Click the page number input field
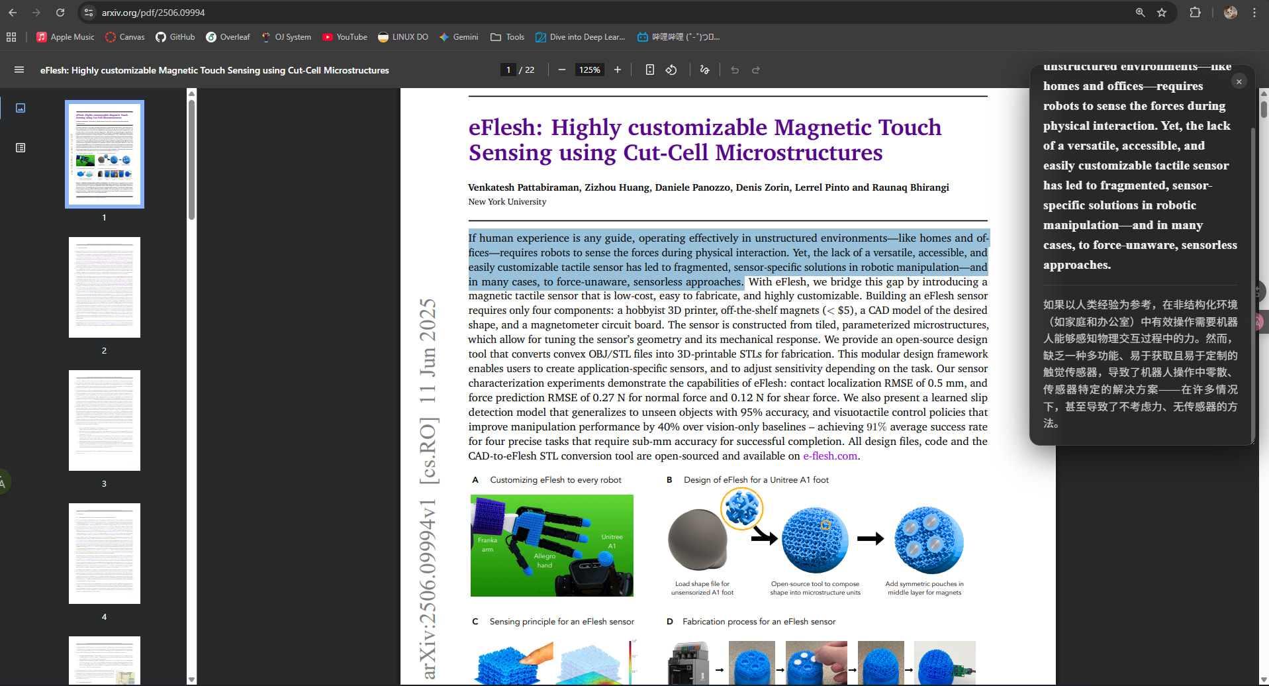This screenshot has height=686, width=1269. click(x=508, y=70)
